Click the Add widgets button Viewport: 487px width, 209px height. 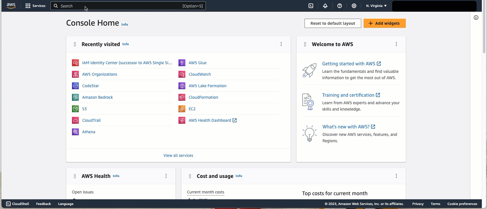pyautogui.click(x=385, y=23)
